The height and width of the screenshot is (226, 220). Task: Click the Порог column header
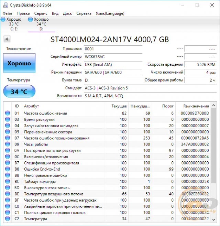click(x=164, y=106)
